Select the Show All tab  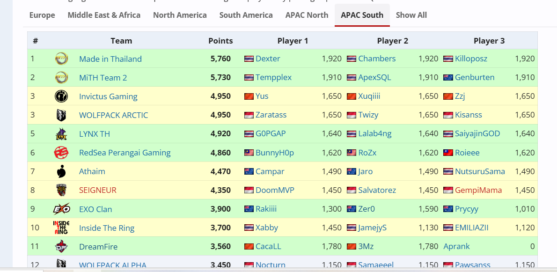coord(411,15)
